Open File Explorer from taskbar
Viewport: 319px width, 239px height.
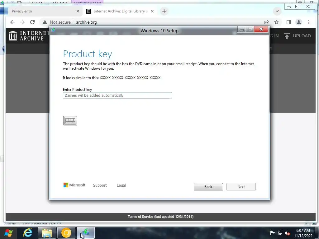pyautogui.click(x=47, y=233)
